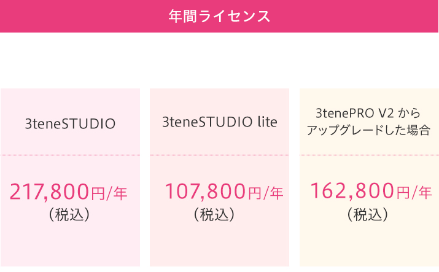Click the 217,800 price figure
The height and width of the screenshot is (272, 439).
click(49, 192)
